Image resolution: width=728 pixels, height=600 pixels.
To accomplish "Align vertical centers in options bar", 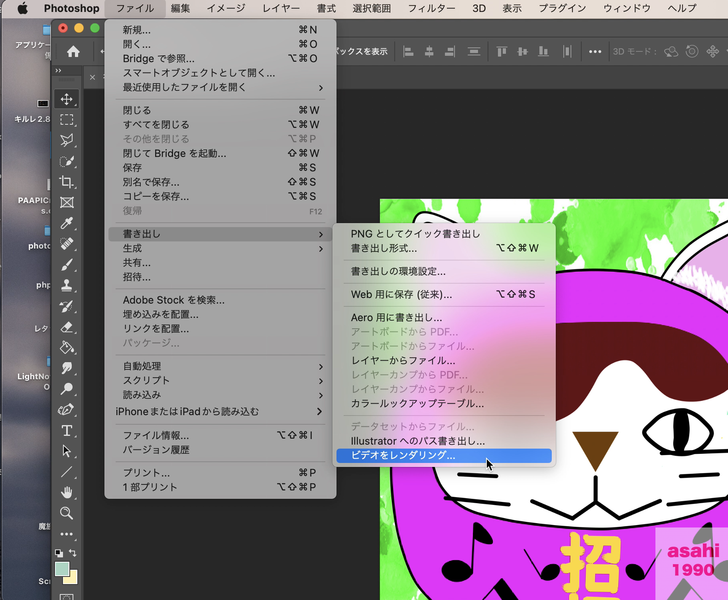I will 522,51.
